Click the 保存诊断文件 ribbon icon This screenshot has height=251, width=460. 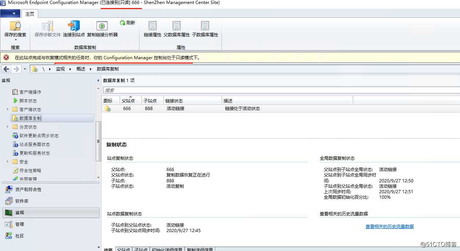point(48,26)
